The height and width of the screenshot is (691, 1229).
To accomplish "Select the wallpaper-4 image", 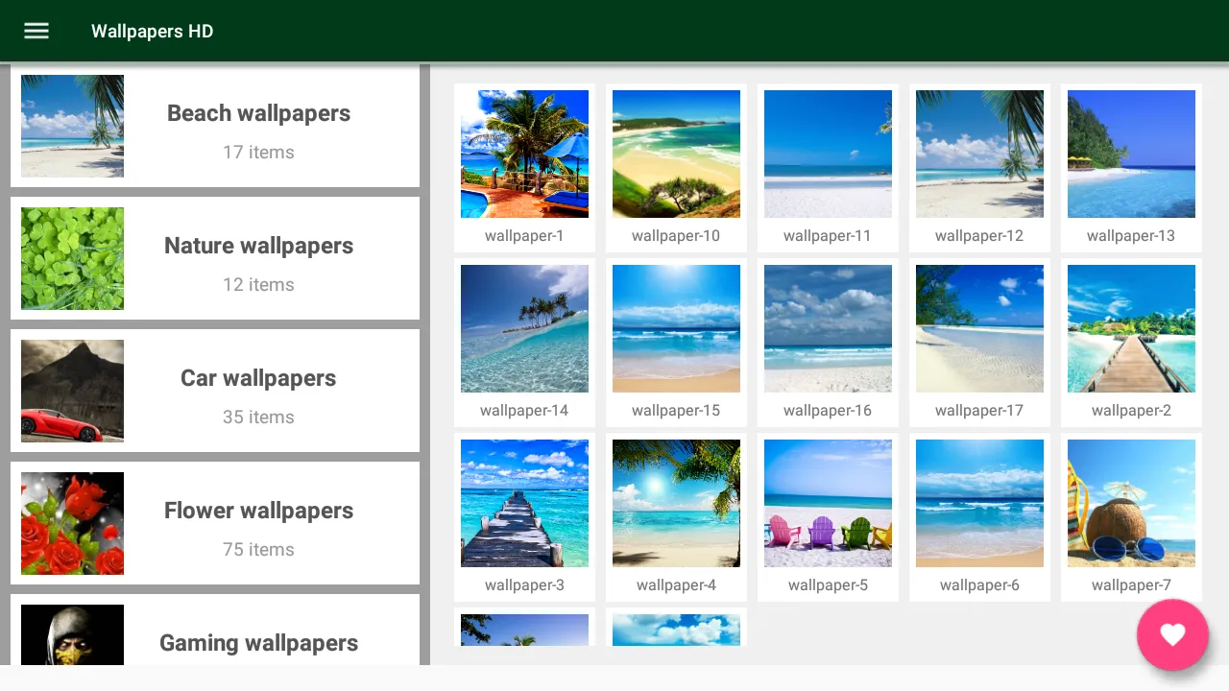I will pos(676,503).
